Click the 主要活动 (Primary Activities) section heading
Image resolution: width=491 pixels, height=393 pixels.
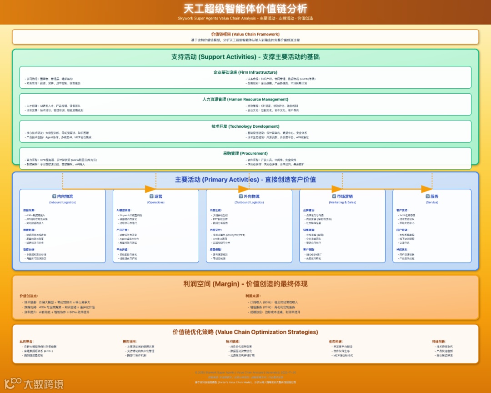click(245, 180)
